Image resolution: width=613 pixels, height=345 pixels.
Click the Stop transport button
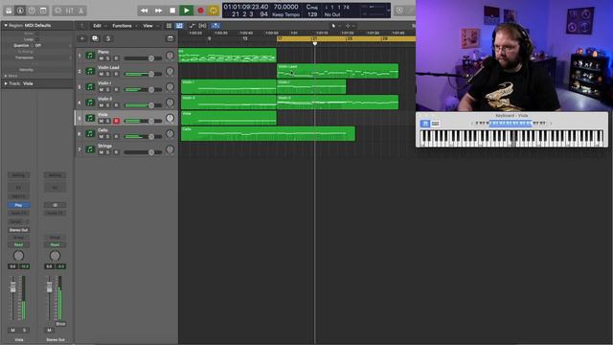click(x=172, y=11)
